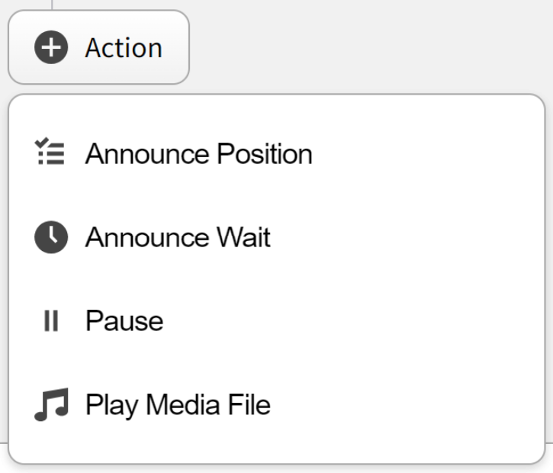Click the 'Announce Wait' text label

tap(178, 237)
